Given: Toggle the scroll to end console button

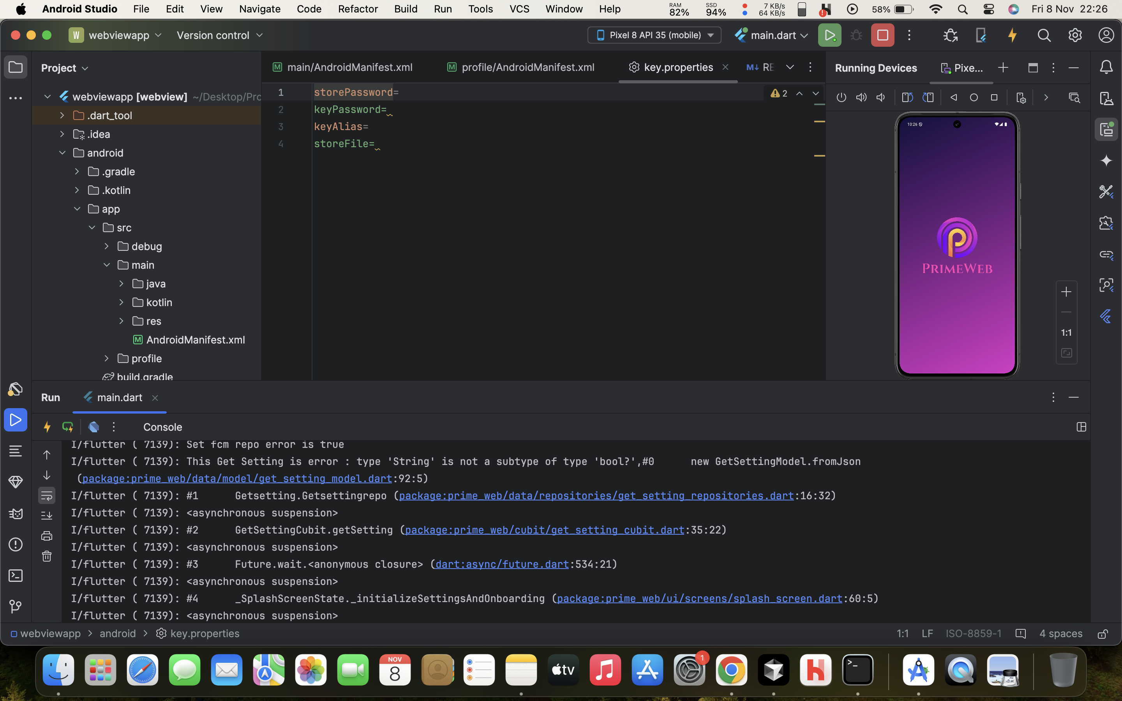Looking at the screenshot, I should pyautogui.click(x=47, y=515).
